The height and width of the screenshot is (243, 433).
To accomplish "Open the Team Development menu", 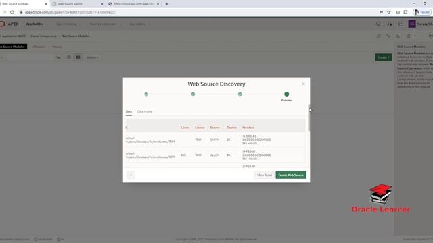I will click(103, 24).
